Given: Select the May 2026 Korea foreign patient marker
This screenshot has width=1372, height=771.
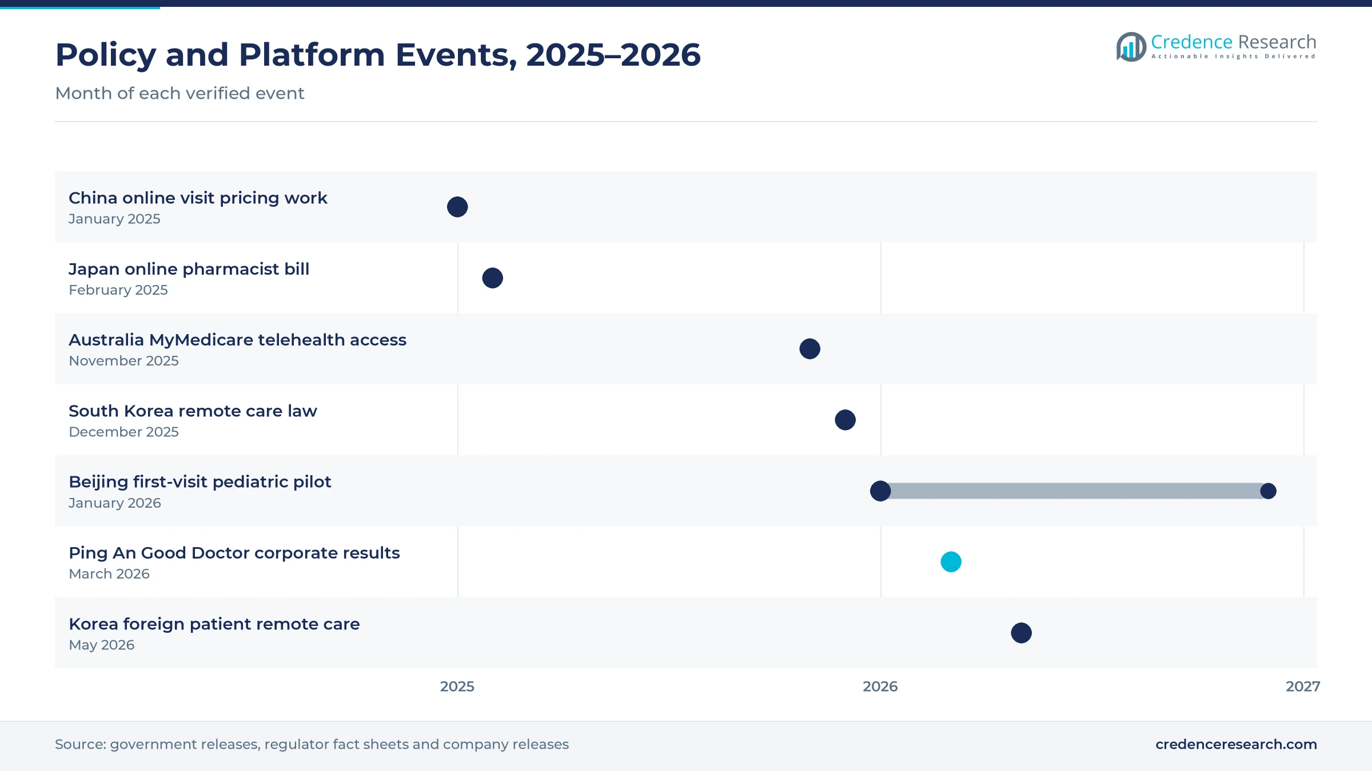Looking at the screenshot, I should [x=1021, y=633].
